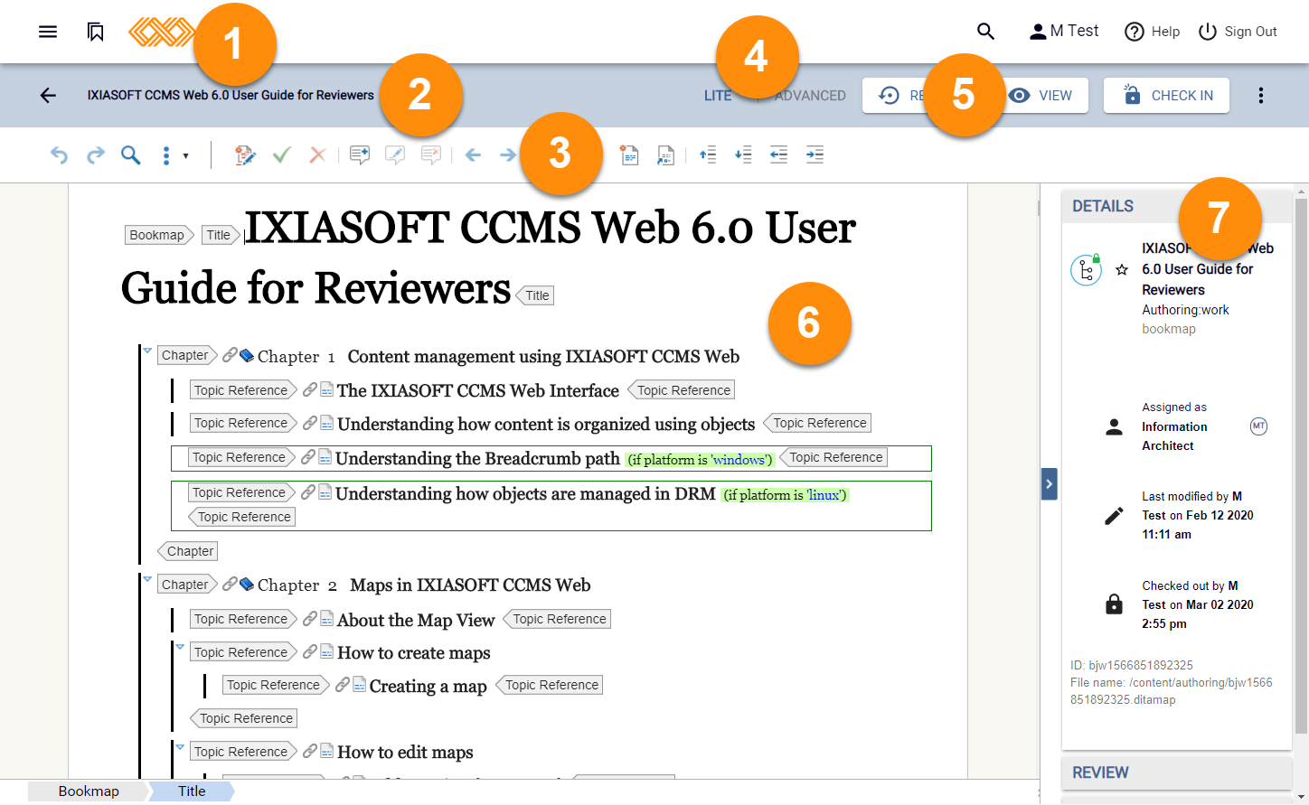Go to previous change
Screen dimensions: 1309x805
(x=473, y=155)
